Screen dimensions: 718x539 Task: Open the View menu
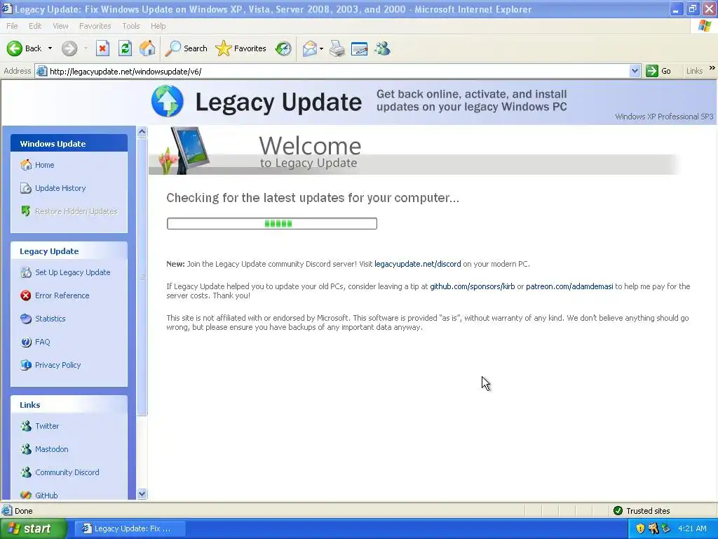(60, 26)
